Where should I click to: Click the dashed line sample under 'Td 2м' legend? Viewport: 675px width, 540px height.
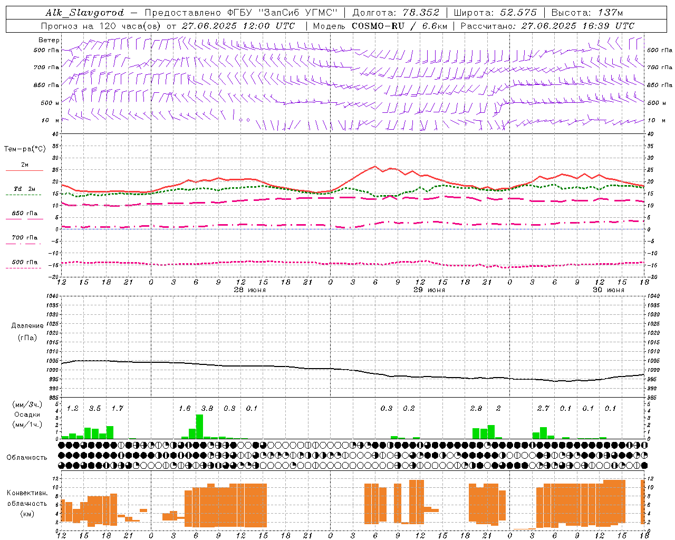(23, 195)
